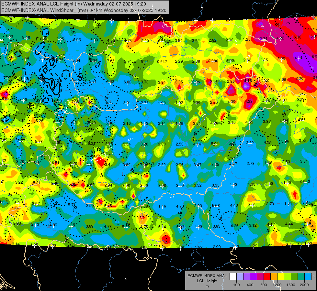Click legend scale value 400
Viewport: 317px width, 291px height.
point(250,285)
